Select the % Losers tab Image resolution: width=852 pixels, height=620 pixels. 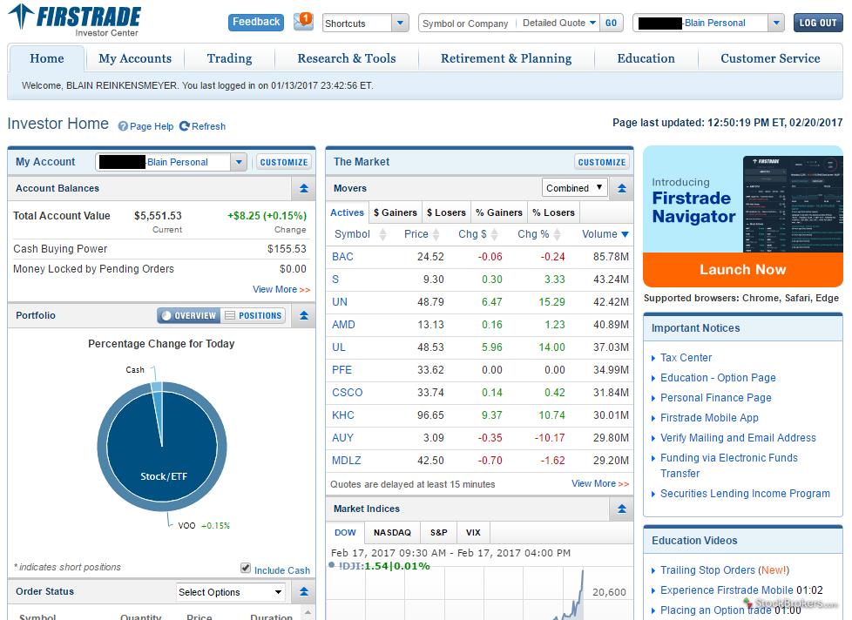pyautogui.click(x=553, y=212)
